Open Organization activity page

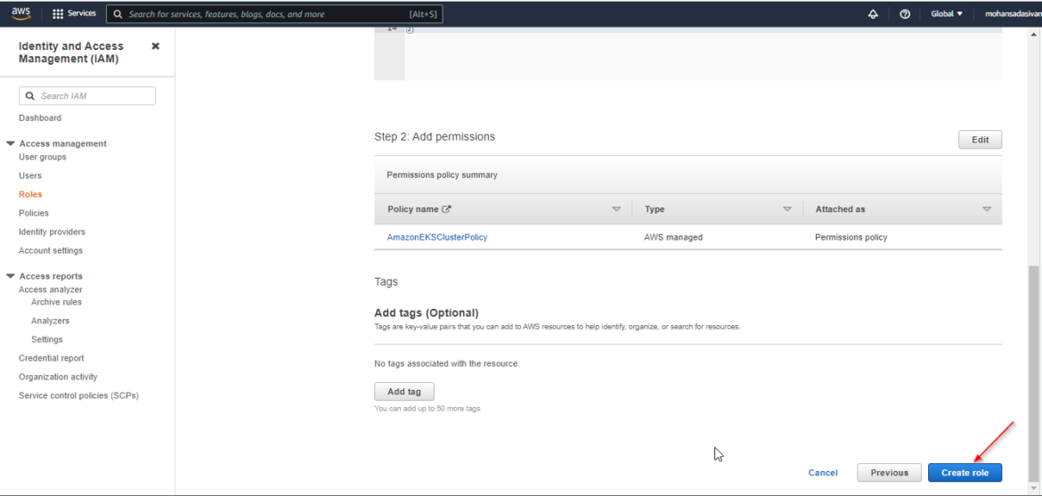58,377
